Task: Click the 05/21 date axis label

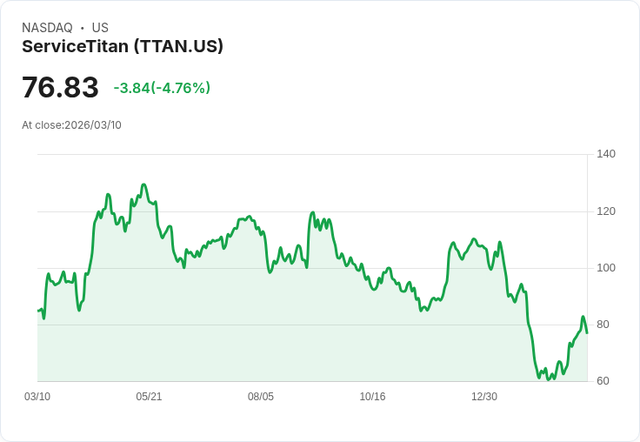Action: click(149, 397)
